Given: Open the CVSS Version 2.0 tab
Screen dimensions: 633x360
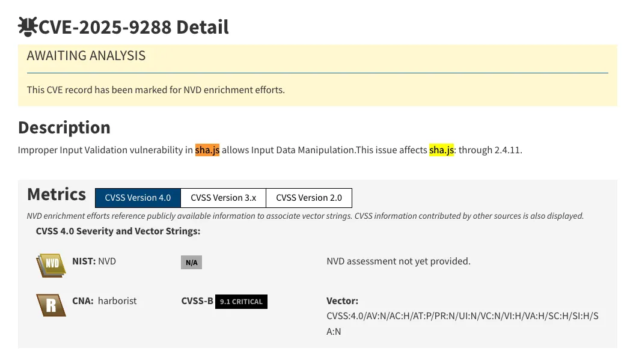Looking at the screenshot, I should 308,198.
